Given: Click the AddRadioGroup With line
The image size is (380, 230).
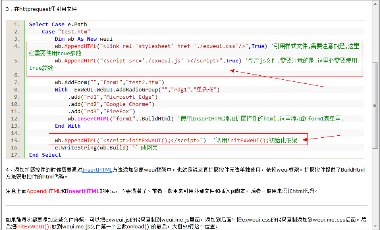Looking at the screenshot, I should point(137,90).
